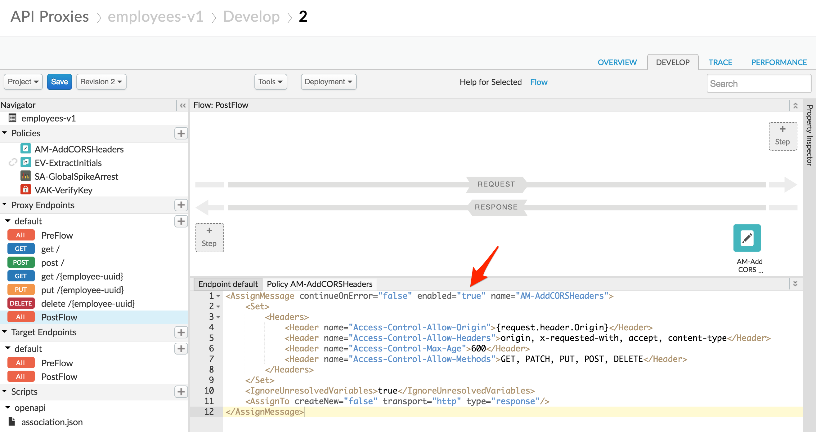This screenshot has width=816, height=432.
Task: Click the SA-GlobalSpikeArrest policy icon
Action: pos(26,176)
